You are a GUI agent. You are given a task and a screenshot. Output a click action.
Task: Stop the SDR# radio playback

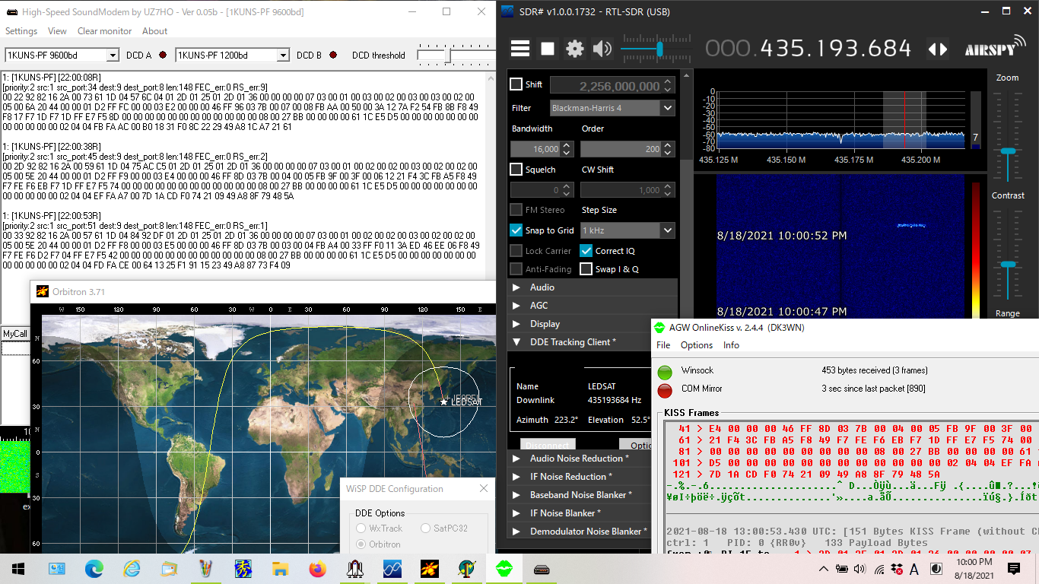(x=548, y=49)
